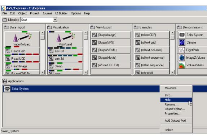Click the VolumeShells demonstration icon
Viewport: 207px width, 139px height.
(182, 65)
